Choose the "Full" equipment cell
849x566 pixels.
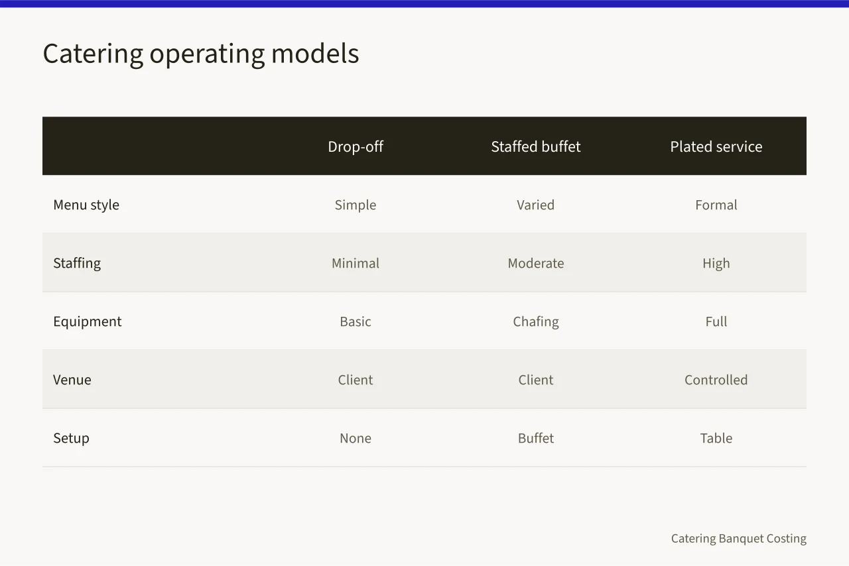(716, 321)
